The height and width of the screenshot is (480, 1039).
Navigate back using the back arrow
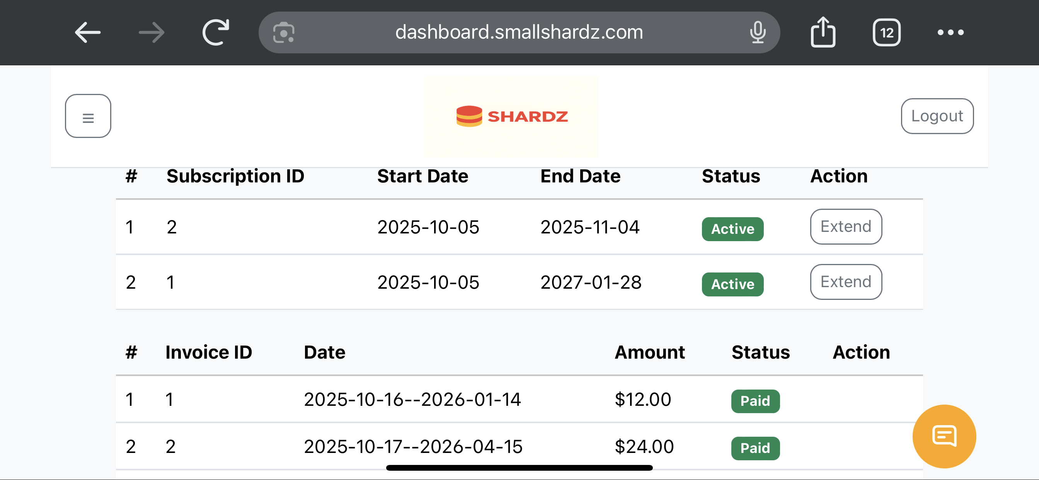(87, 32)
